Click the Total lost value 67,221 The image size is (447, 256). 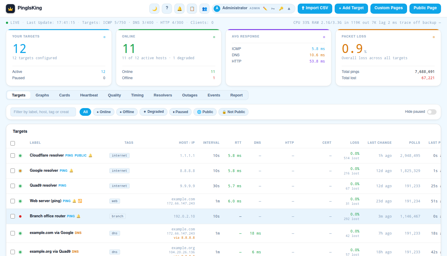[x=428, y=78]
